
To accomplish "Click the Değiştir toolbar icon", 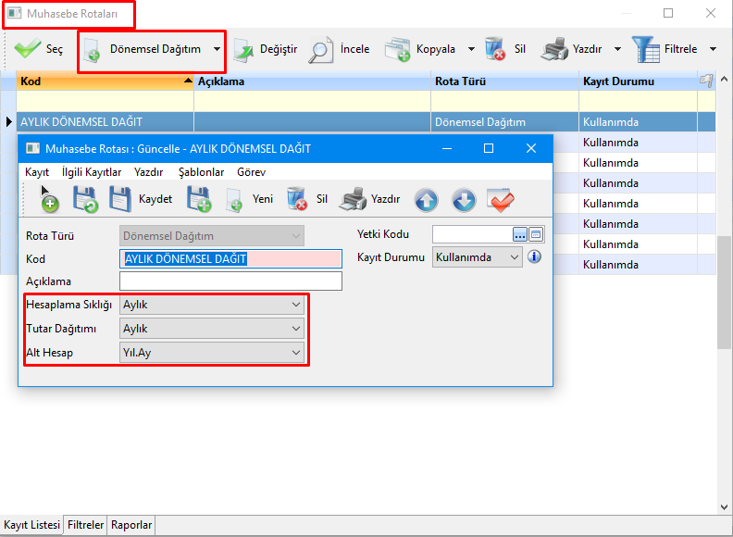I will 243,49.
